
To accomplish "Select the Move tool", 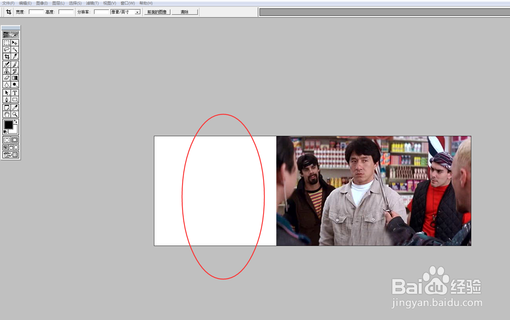I will tap(15, 43).
